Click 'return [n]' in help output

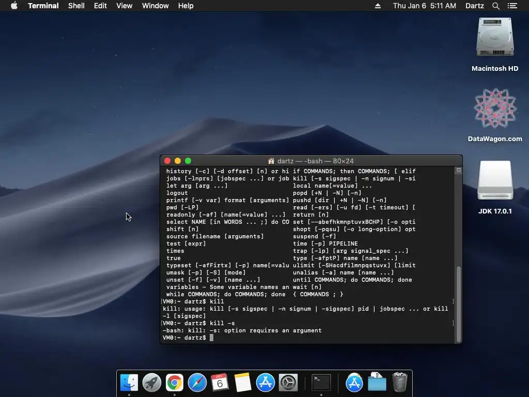[310, 215]
